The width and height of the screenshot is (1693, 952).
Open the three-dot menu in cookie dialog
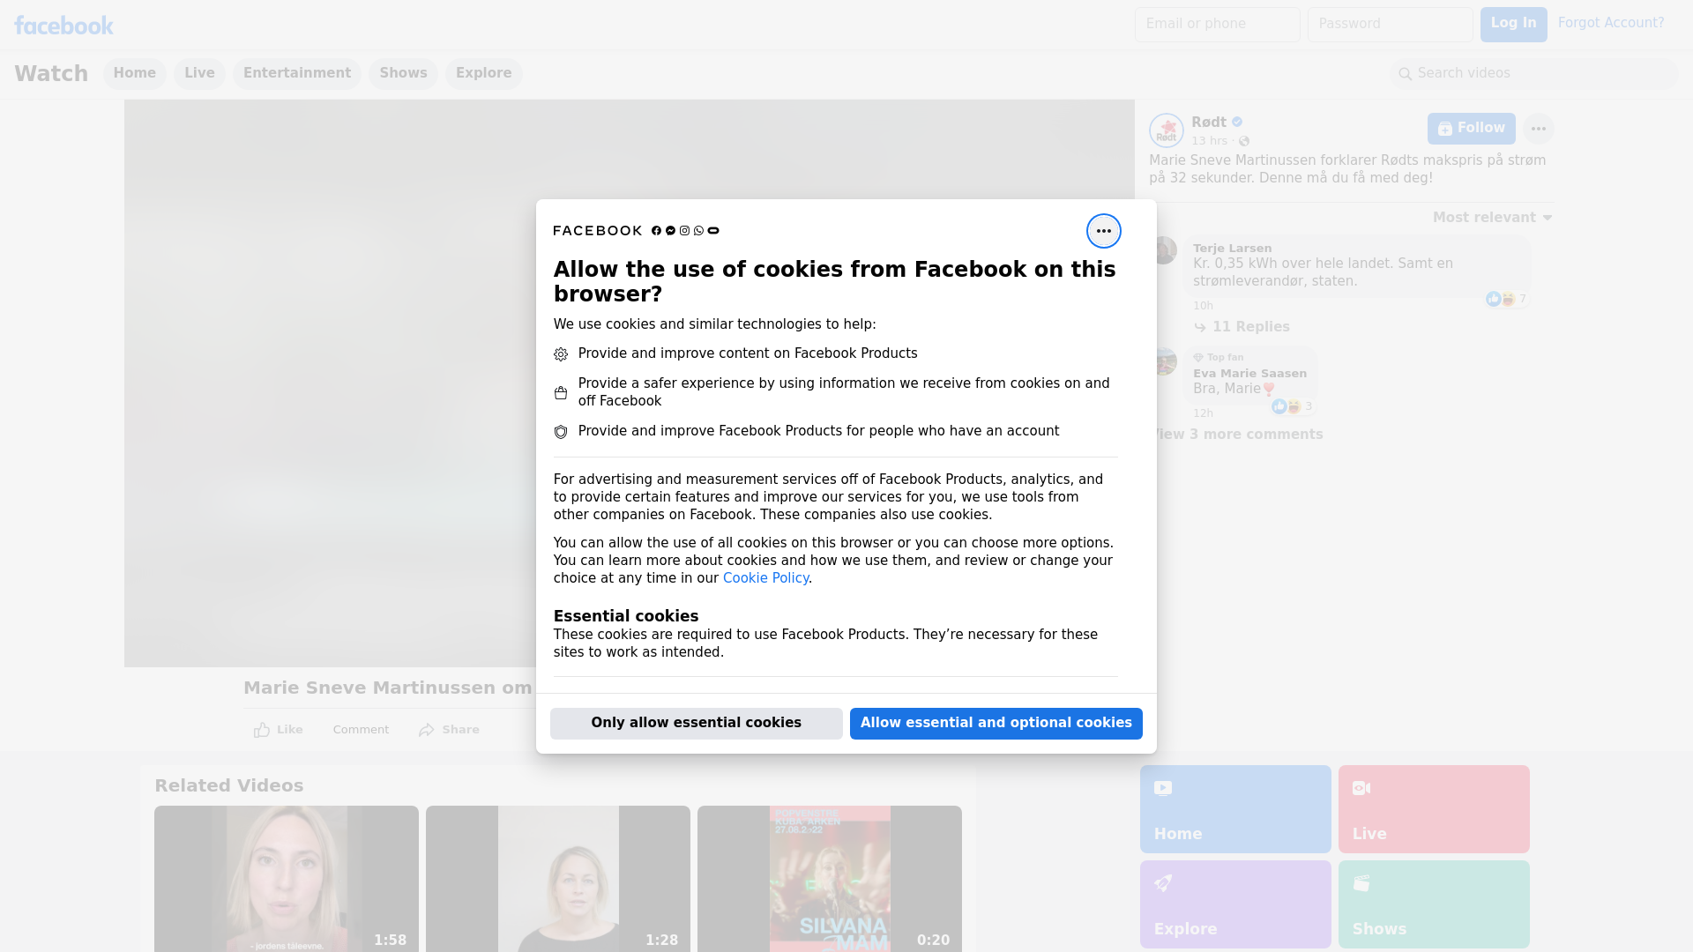click(1103, 231)
